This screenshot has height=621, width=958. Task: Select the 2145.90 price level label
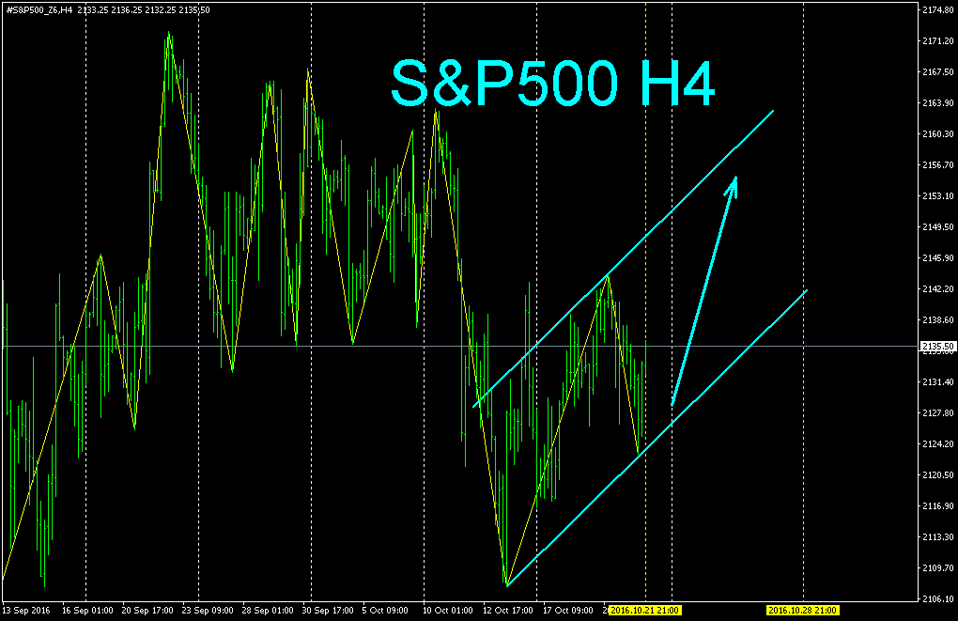tap(938, 258)
